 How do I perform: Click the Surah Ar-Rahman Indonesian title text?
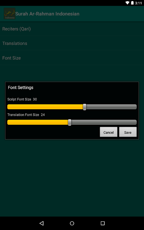[47, 14]
